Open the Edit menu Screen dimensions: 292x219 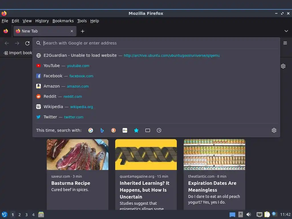tap(15, 21)
